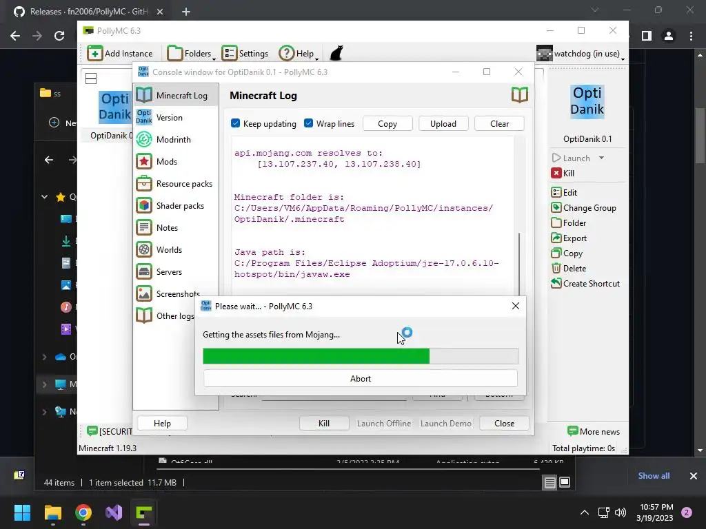The image size is (706, 529).
Task: Click the Edit instance icon
Action: pyautogui.click(x=556, y=193)
